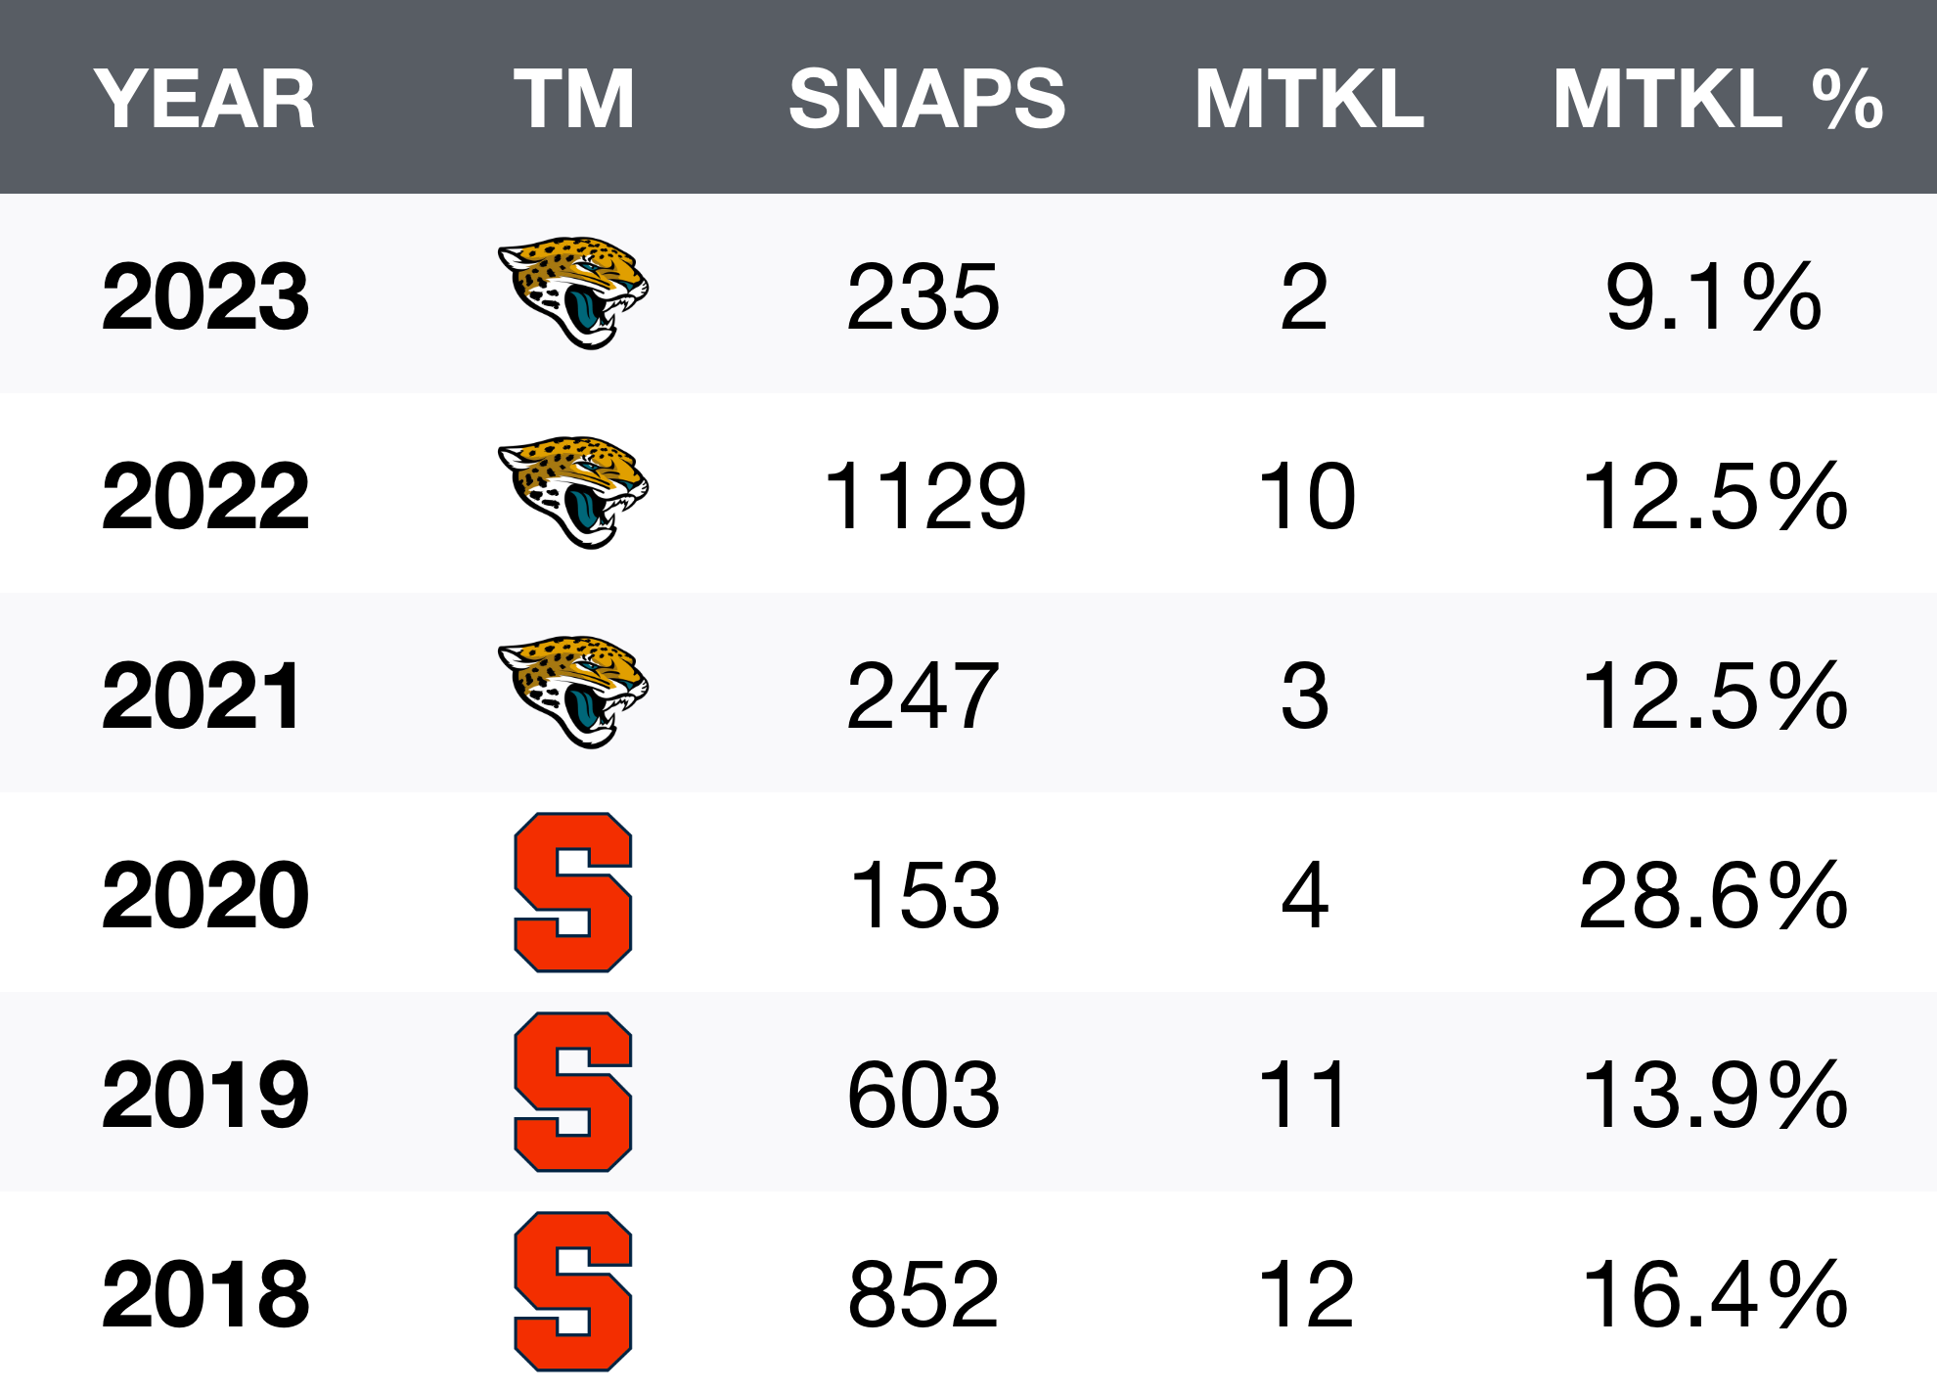Click the 1129 snaps value
Image resolution: width=1937 pixels, height=1392 pixels.
point(925,497)
